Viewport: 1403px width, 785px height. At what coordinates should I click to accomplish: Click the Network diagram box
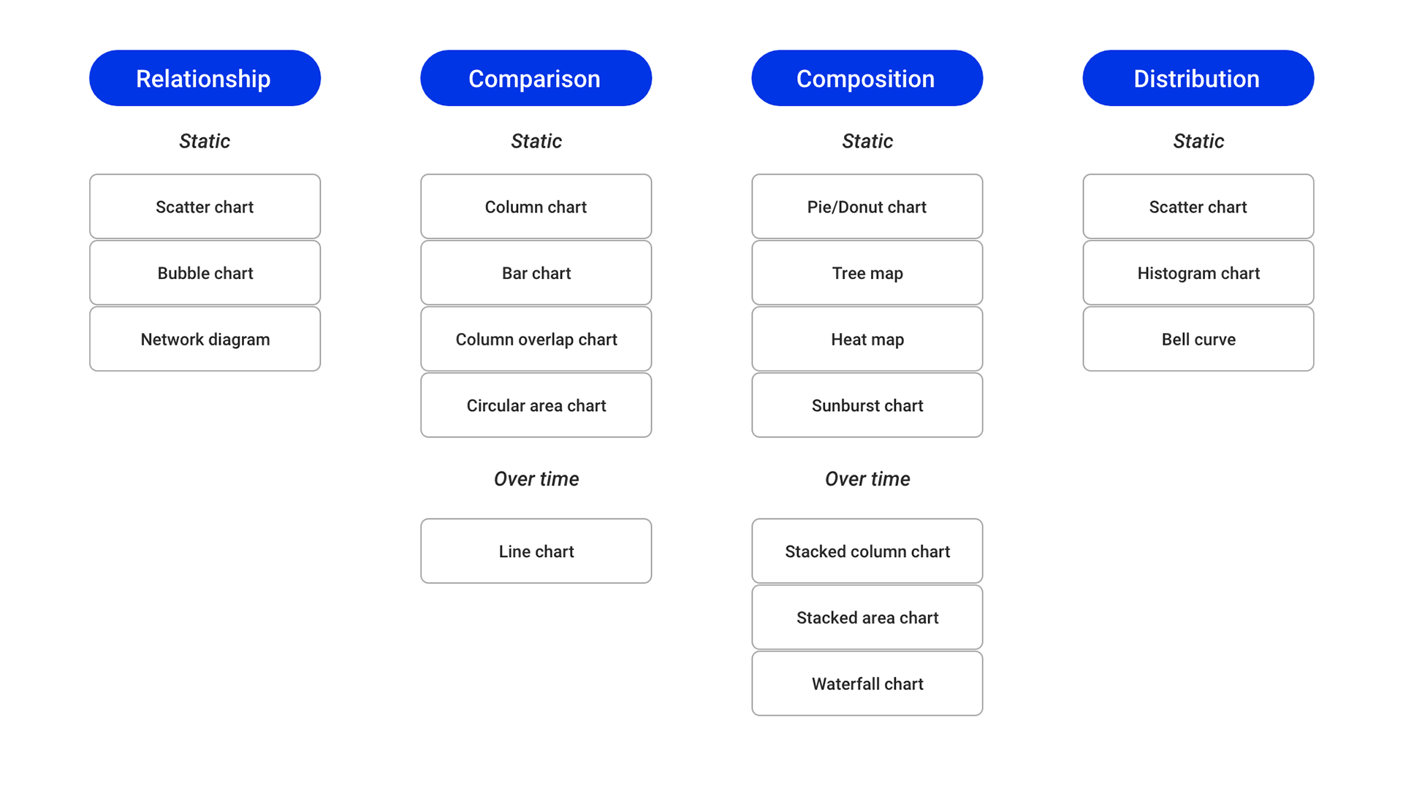point(205,339)
